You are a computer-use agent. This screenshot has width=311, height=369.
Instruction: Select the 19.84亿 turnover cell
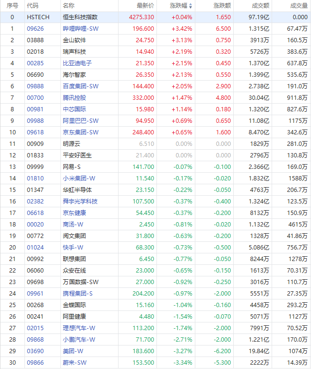(x=259, y=351)
